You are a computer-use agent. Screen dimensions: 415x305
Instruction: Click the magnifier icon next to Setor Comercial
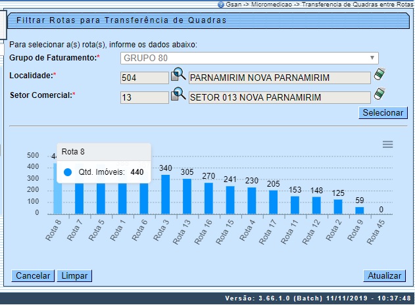[178, 96]
